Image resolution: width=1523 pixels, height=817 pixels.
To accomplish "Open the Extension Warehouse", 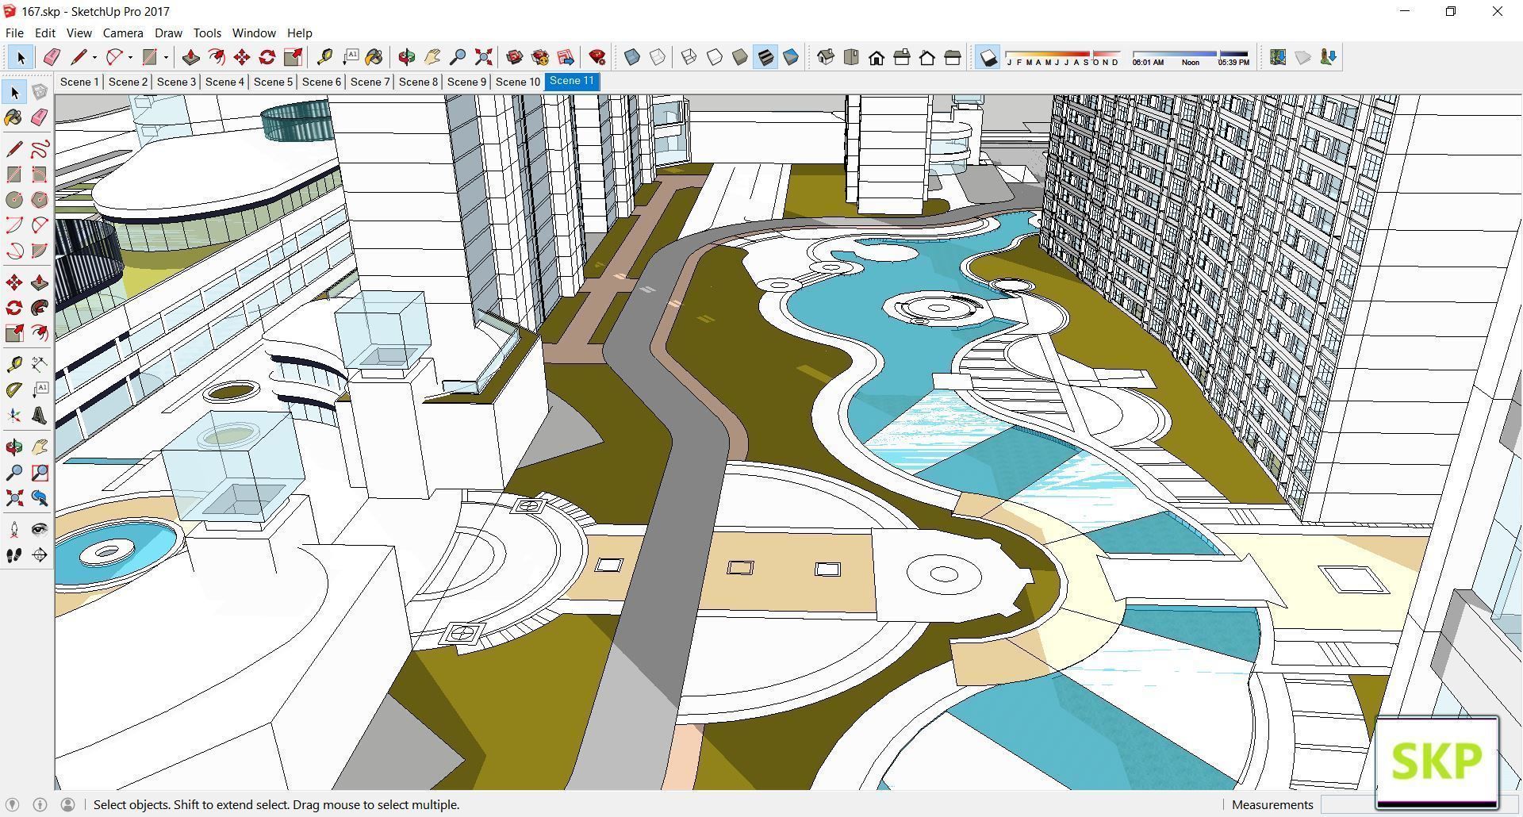I will [x=539, y=57].
